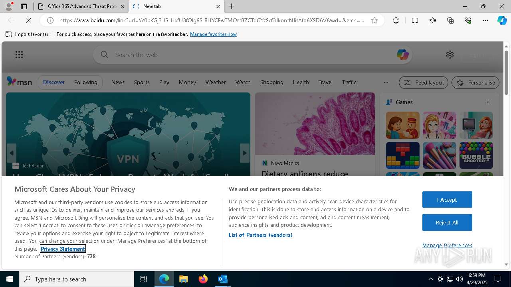Image resolution: width=511 pixels, height=287 pixels.
Task: Open notification center icon
Action: (498, 279)
